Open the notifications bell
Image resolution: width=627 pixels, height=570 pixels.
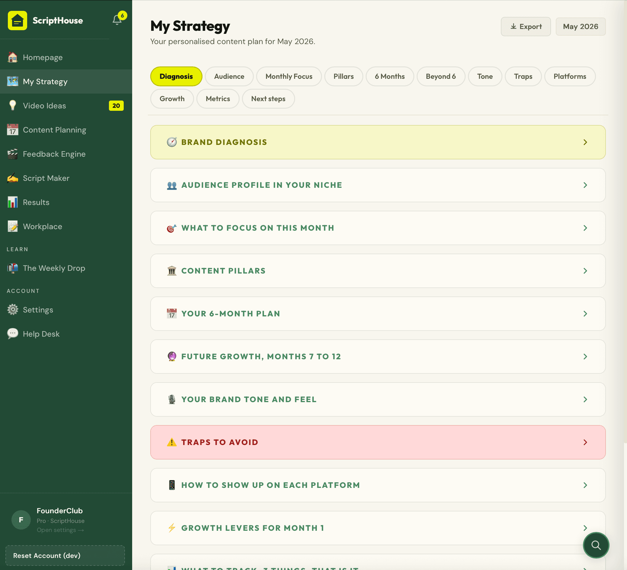[x=117, y=20]
